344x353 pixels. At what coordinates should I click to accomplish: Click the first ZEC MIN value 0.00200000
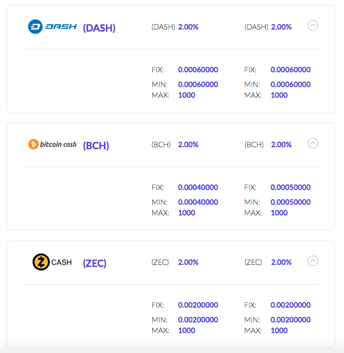click(198, 320)
